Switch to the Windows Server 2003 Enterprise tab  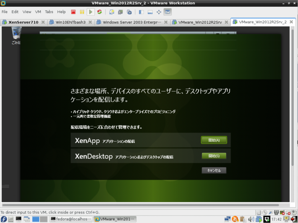click(132, 22)
